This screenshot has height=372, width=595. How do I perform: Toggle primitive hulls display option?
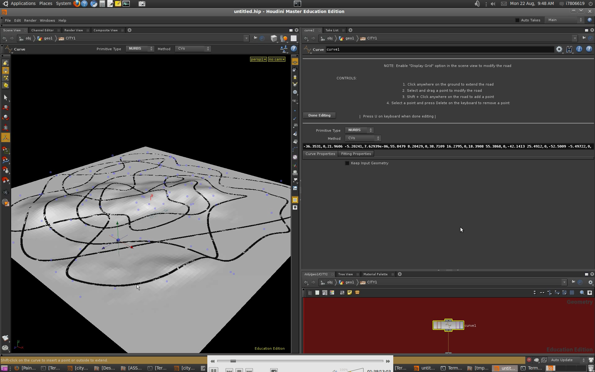(x=295, y=149)
